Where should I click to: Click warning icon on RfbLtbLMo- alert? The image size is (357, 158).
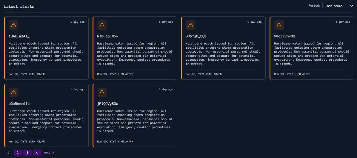[x=102, y=25]
